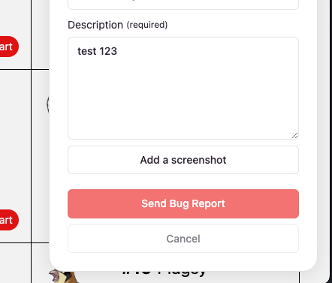Click the Send Bug Report button
Viewport: 332px width, 283px height.
pyautogui.click(x=183, y=203)
